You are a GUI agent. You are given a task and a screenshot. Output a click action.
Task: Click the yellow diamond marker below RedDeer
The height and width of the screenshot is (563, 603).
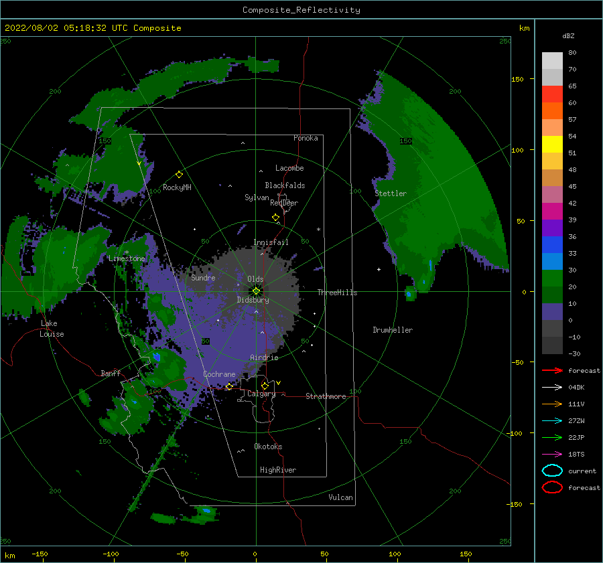(x=276, y=218)
